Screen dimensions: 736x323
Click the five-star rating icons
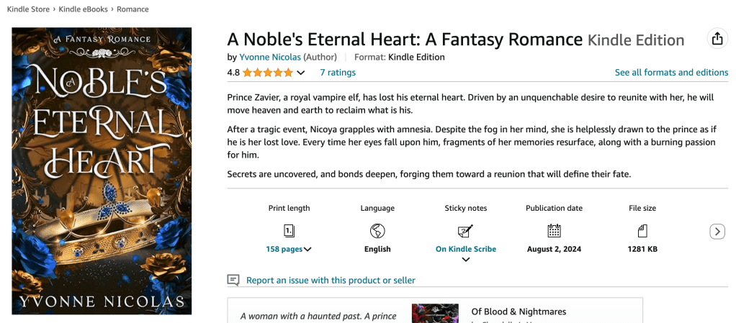coord(268,73)
